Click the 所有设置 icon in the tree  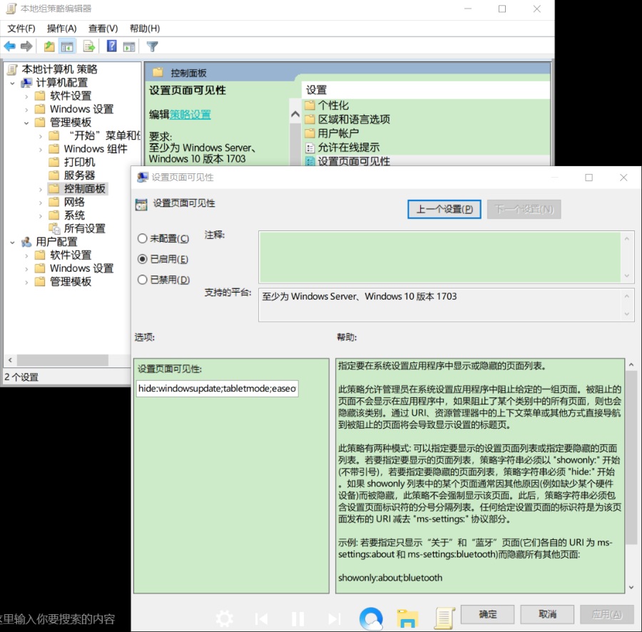(x=54, y=228)
